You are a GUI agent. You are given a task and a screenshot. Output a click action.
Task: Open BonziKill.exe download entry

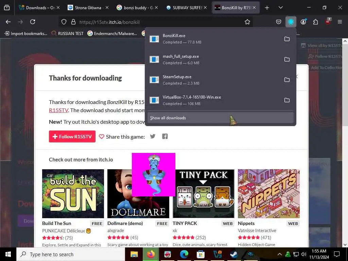pyautogui.click(x=213, y=39)
